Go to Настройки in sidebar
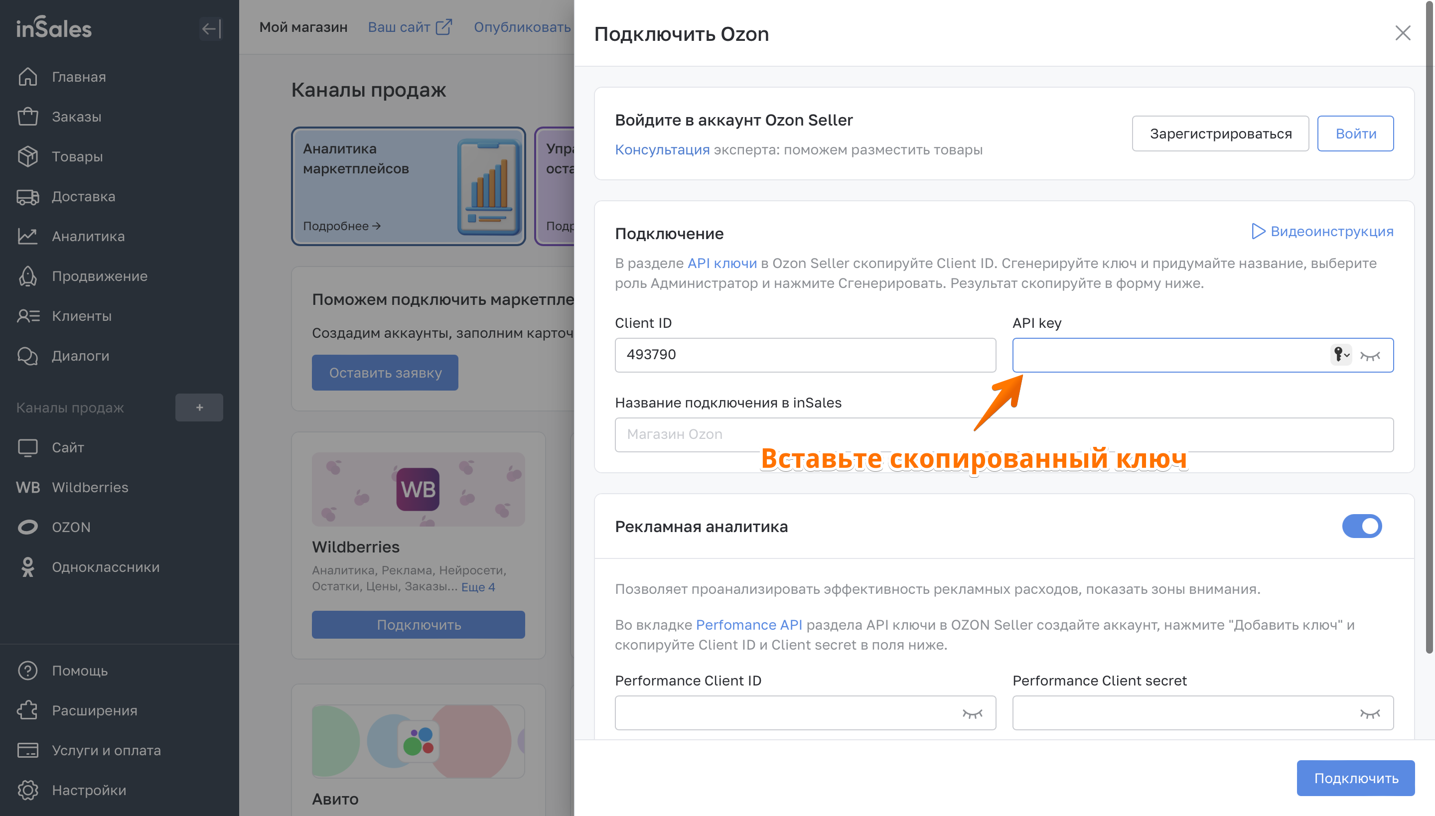1435x816 pixels. pos(89,790)
